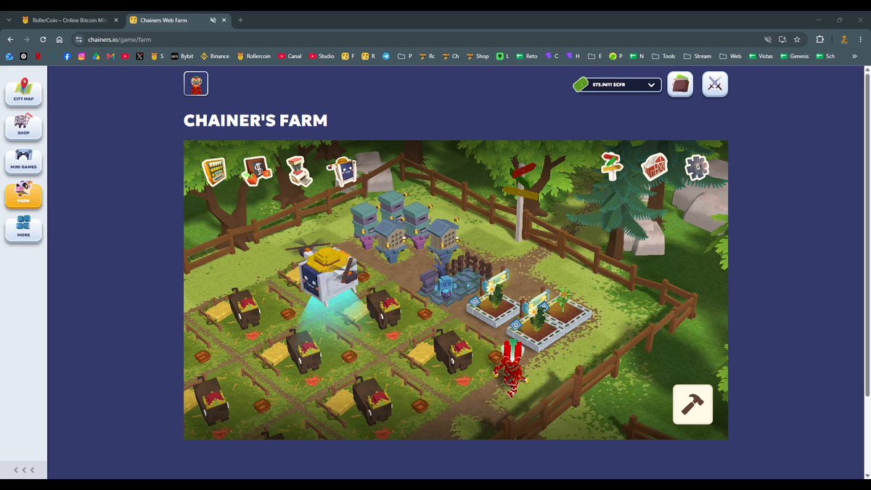Open the Binance bookmark
The height and width of the screenshot is (490, 871).
[215, 56]
